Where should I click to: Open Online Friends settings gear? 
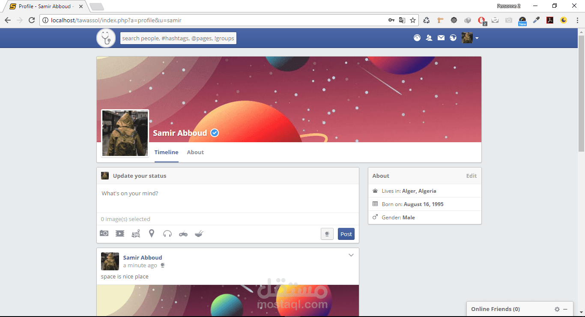pyautogui.click(x=557, y=309)
